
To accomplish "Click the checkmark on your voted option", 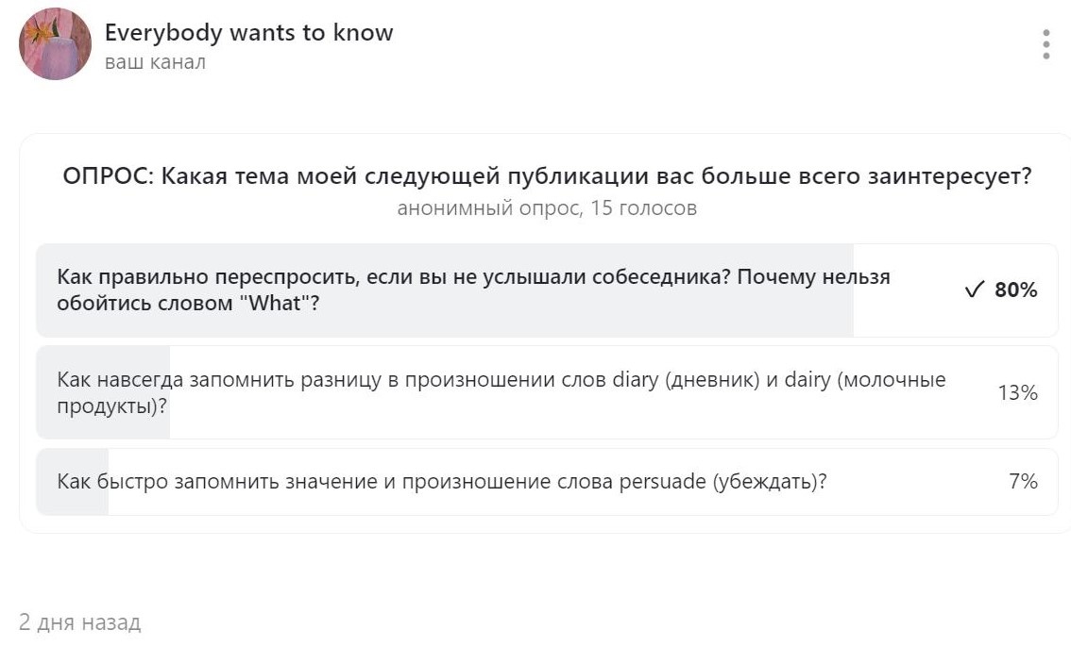I will pos(974,290).
